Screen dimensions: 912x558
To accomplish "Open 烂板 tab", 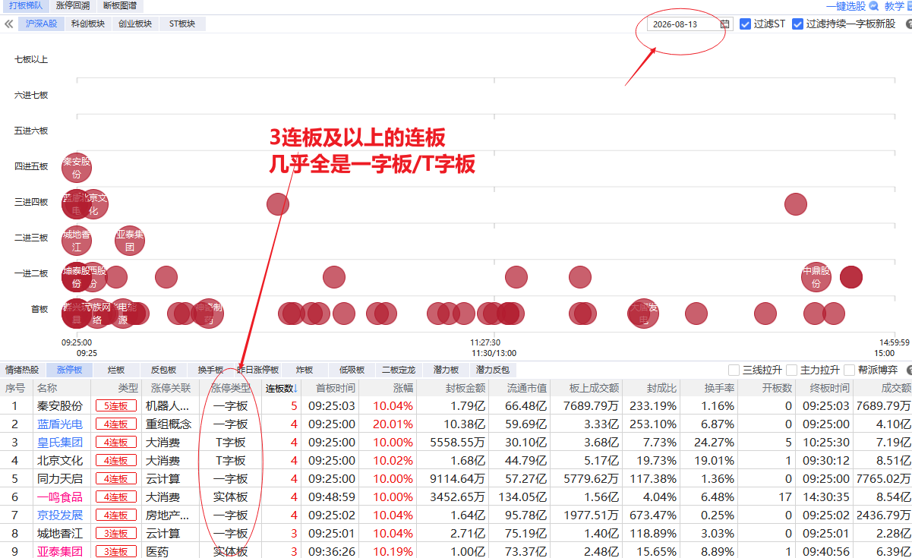I will [x=116, y=370].
